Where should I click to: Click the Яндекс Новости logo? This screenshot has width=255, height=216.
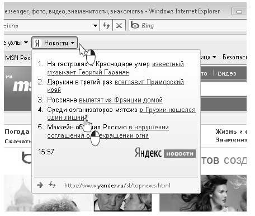[165, 153]
